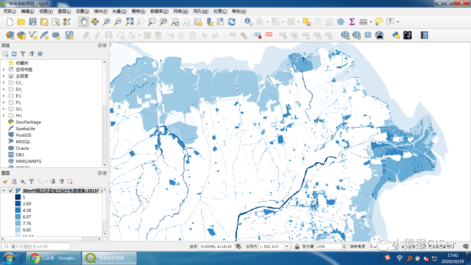Open the Processing Toolbox gear icon
471x265 pixels.
[341, 21]
